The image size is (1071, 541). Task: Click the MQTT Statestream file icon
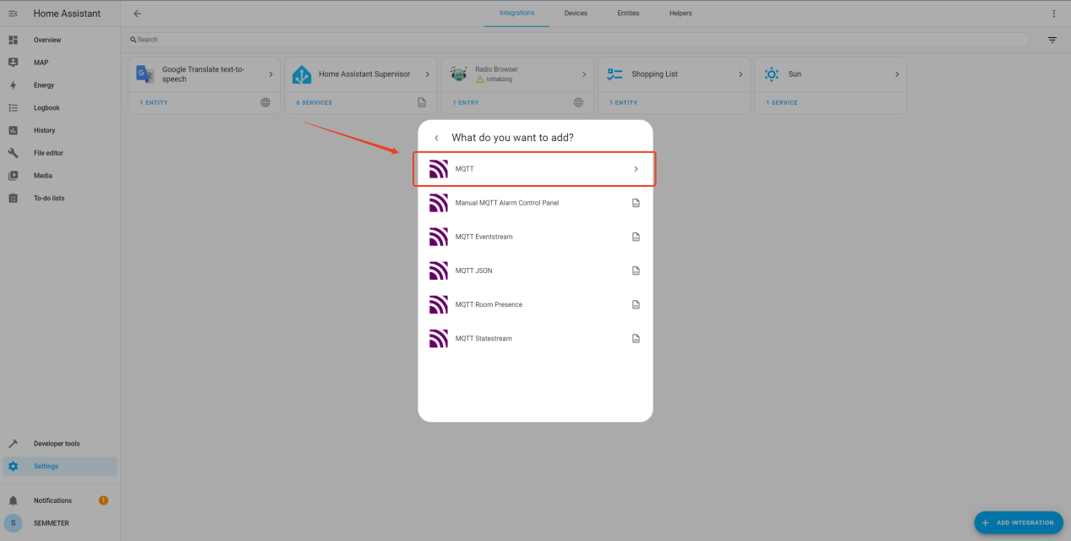636,338
